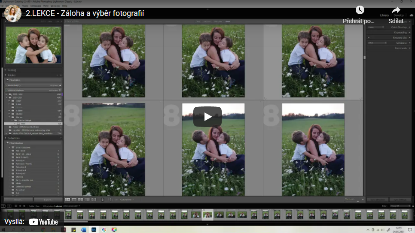Click the Sdílet share arrow icon
Screen dimensions: 415x233
396,10
